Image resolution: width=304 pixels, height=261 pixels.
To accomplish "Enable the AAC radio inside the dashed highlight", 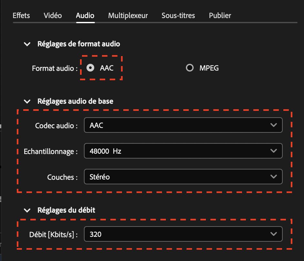I will (90, 68).
